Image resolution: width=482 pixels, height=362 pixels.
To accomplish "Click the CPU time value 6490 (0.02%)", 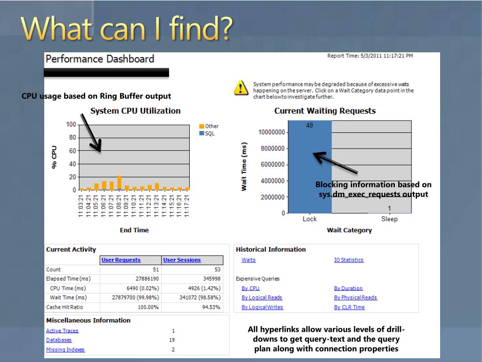I will 143,288.
